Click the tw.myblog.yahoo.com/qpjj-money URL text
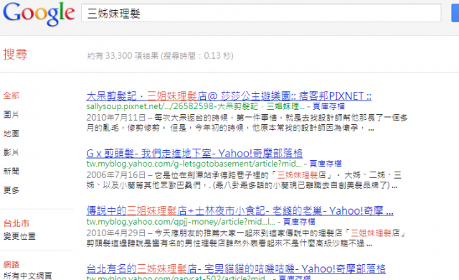Screen dimensions: 459x280 pos(181,222)
